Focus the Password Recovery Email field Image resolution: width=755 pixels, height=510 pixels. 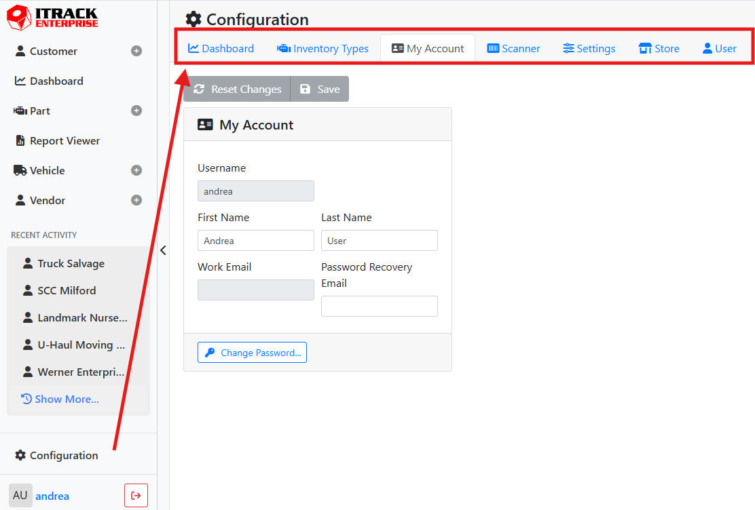pos(379,306)
